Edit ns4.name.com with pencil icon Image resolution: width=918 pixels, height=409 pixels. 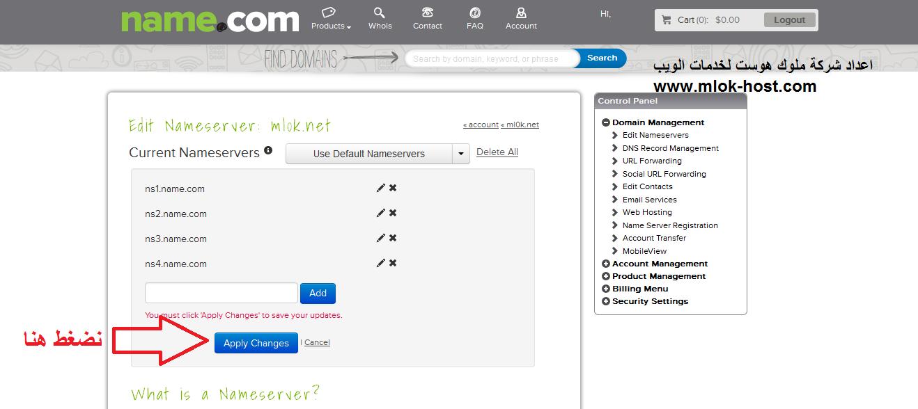[380, 263]
